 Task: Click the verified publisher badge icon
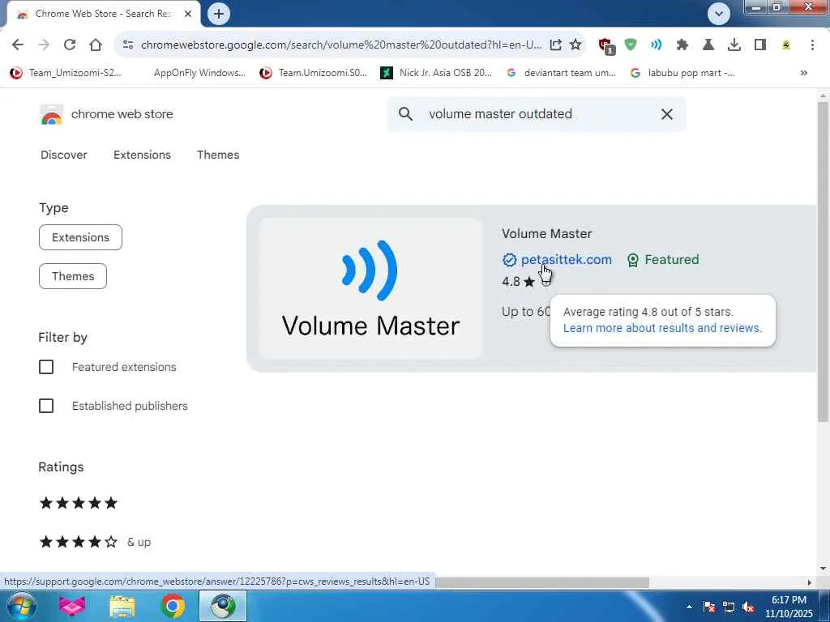pyautogui.click(x=509, y=260)
